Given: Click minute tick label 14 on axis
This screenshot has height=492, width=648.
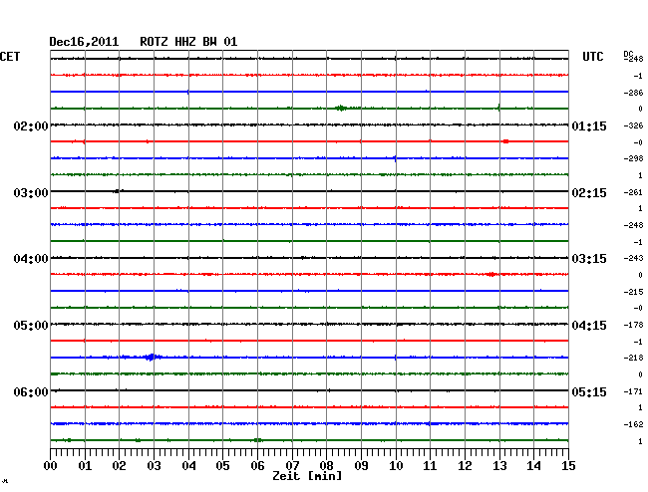Looking at the screenshot, I should (534, 466).
